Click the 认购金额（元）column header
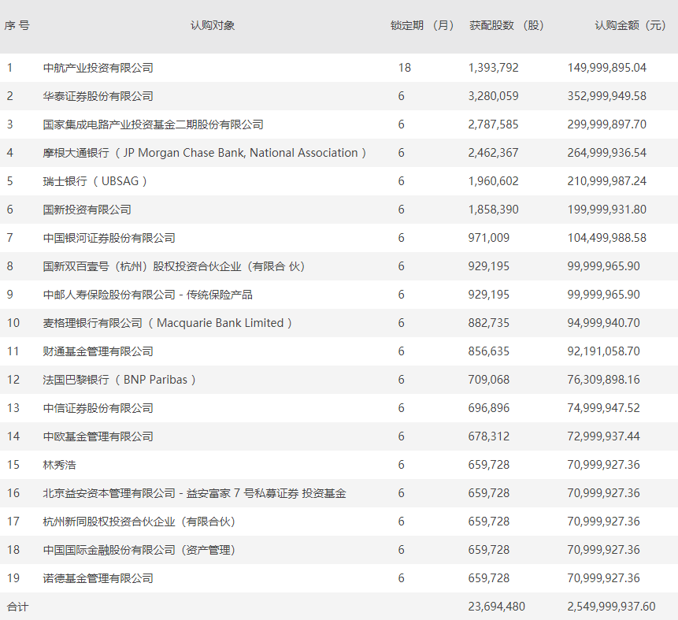Image resolution: width=678 pixels, height=620 pixels. [x=630, y=25]
